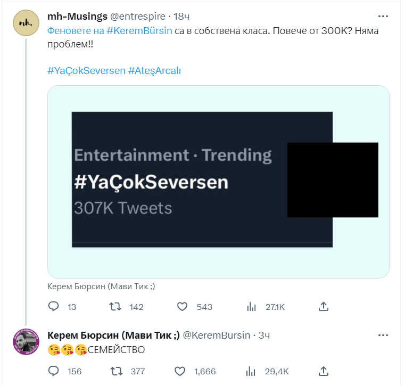View analytics of the СЕМЕЙСТВО reply
This screenshot has height=385, width=405.
coord(252,371)
